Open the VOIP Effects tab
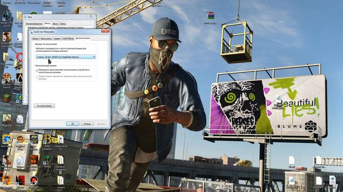343x192 pixels. (68, 38)
